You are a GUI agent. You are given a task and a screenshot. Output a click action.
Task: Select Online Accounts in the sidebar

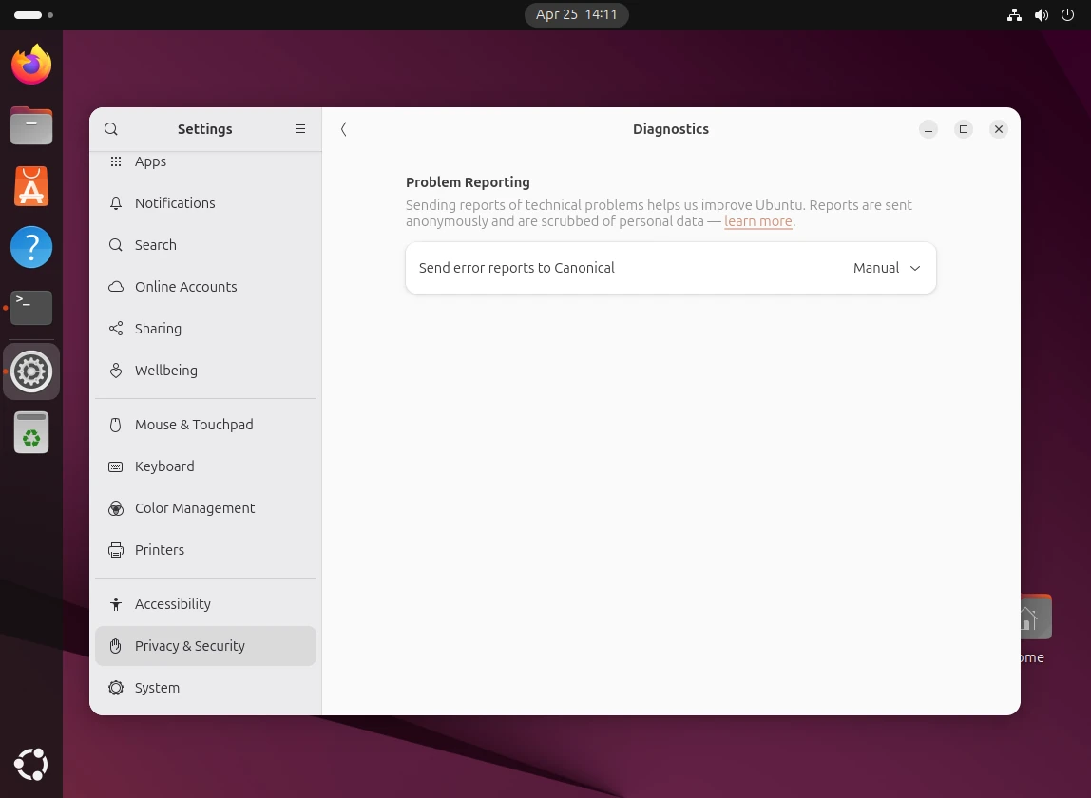[x=185, y=287]
